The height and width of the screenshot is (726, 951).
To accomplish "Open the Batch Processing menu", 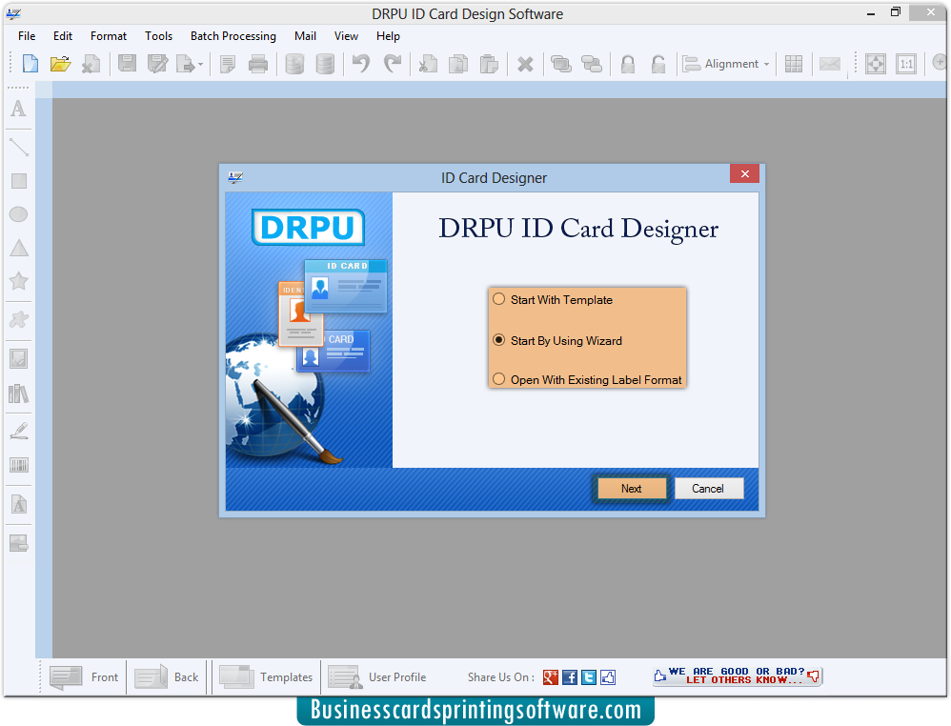I will pyautogui.click(x=233, y=36).
